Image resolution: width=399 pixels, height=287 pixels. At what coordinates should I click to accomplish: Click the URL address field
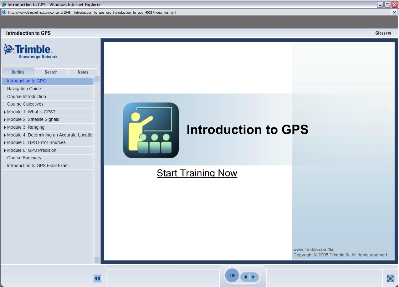[x=199, y=12]
